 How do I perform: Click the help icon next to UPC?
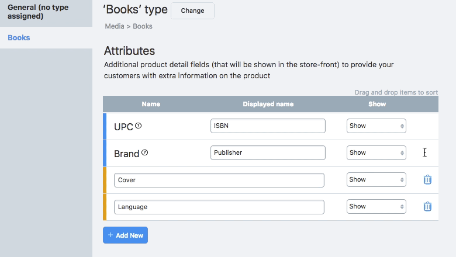tap(139, 126)
